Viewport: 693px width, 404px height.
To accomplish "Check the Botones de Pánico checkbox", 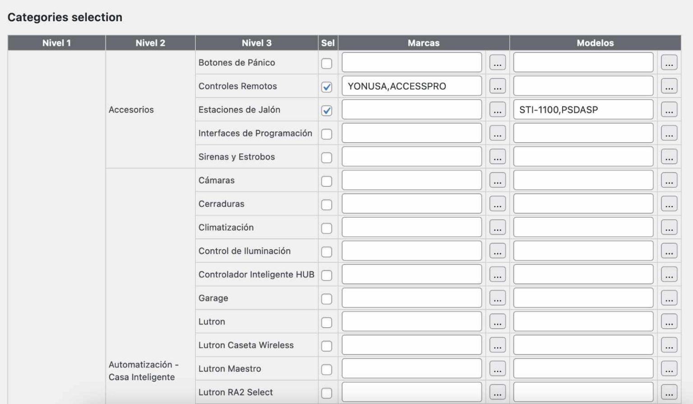I will [327, 63].
